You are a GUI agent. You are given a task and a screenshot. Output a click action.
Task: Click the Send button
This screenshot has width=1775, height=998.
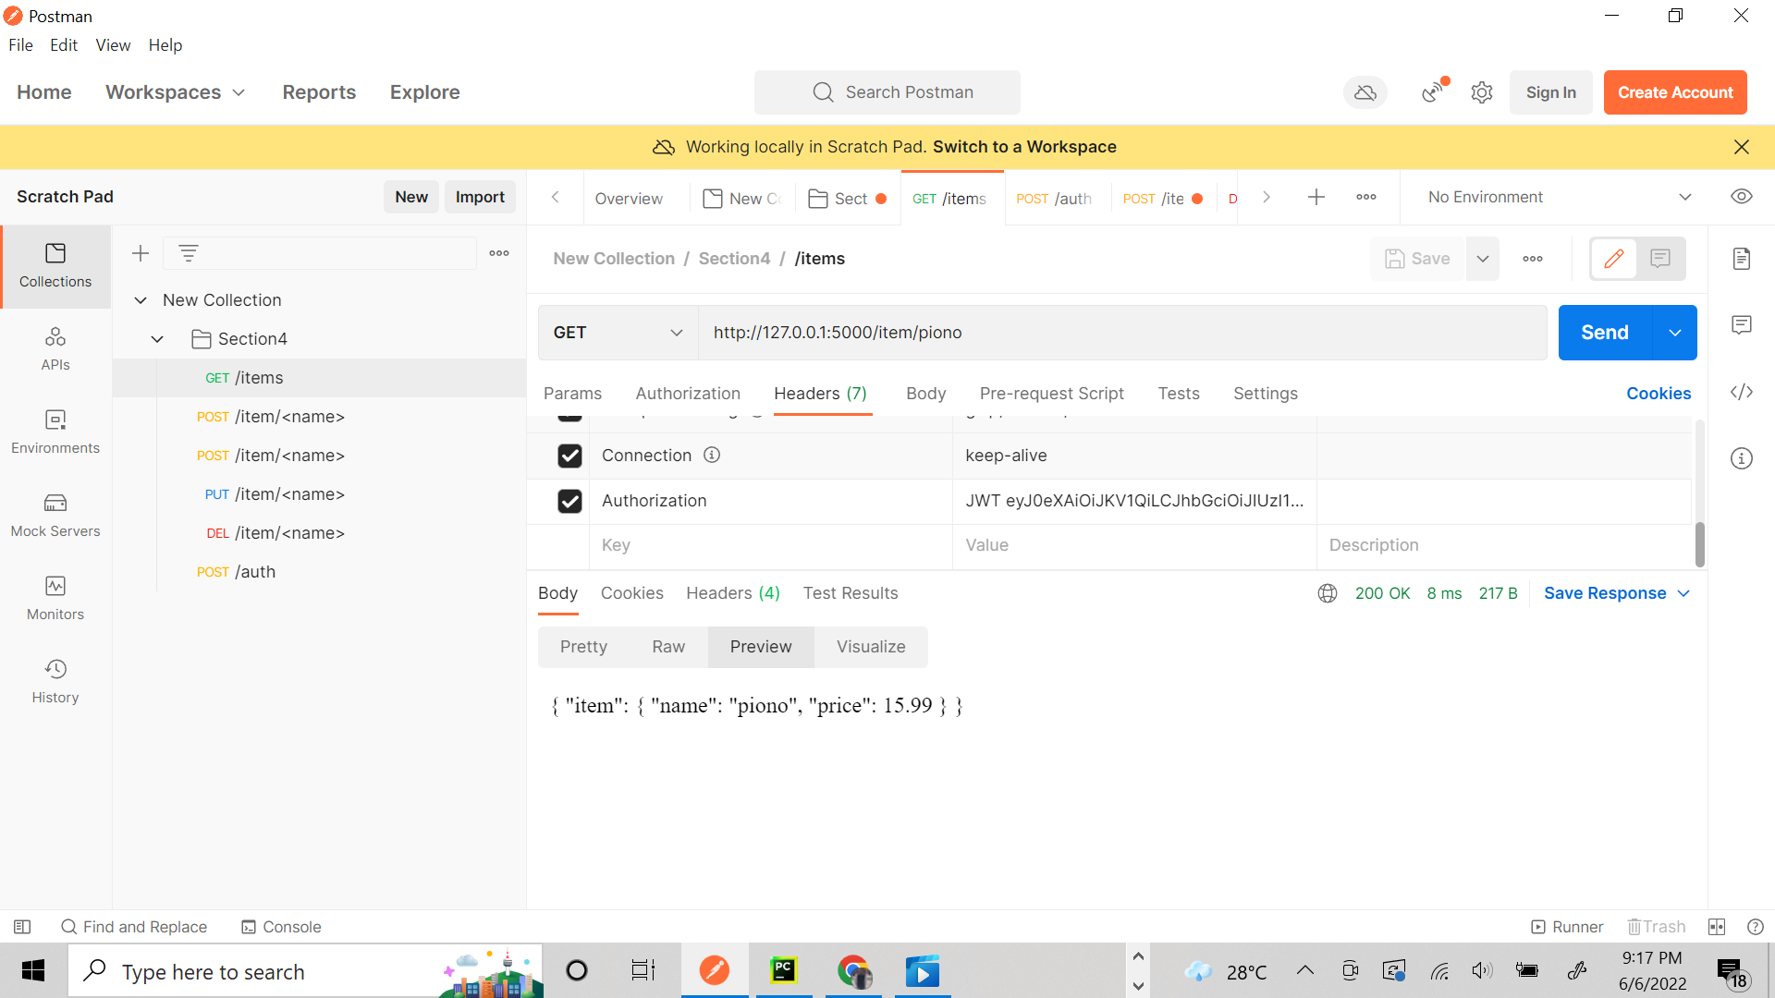pos(1605,333)
